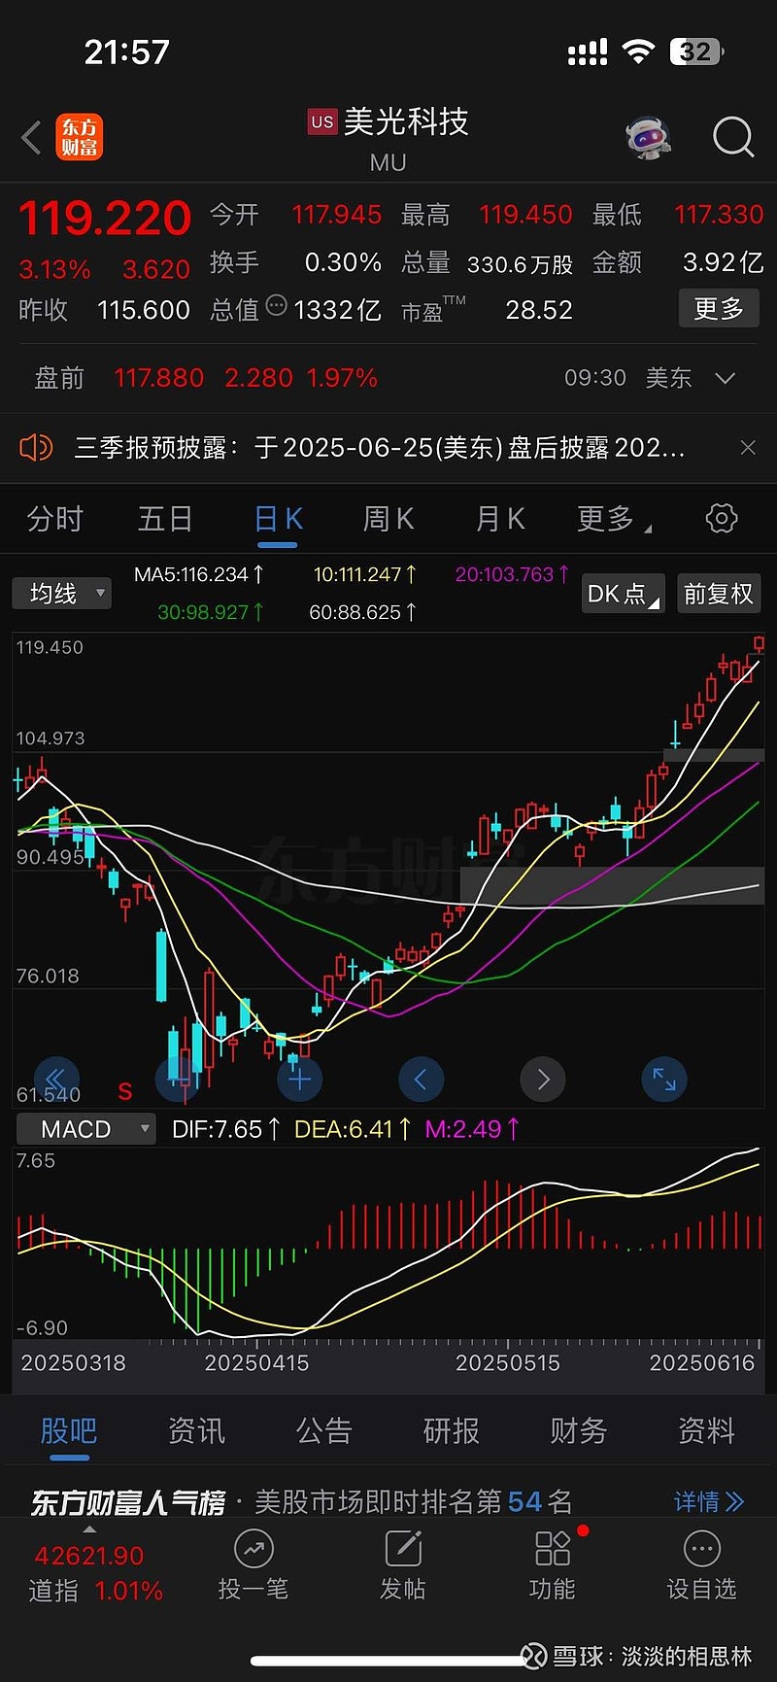Open the 公告 tab

[x=323, y=1430]
